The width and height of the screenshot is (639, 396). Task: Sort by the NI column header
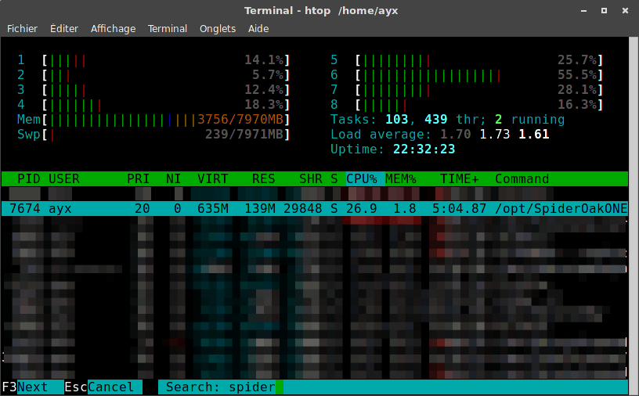point(173,179)
